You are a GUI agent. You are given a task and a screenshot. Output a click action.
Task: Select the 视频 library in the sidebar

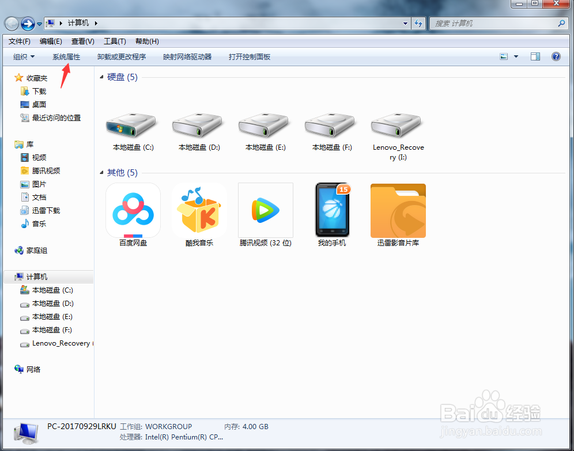39,158
